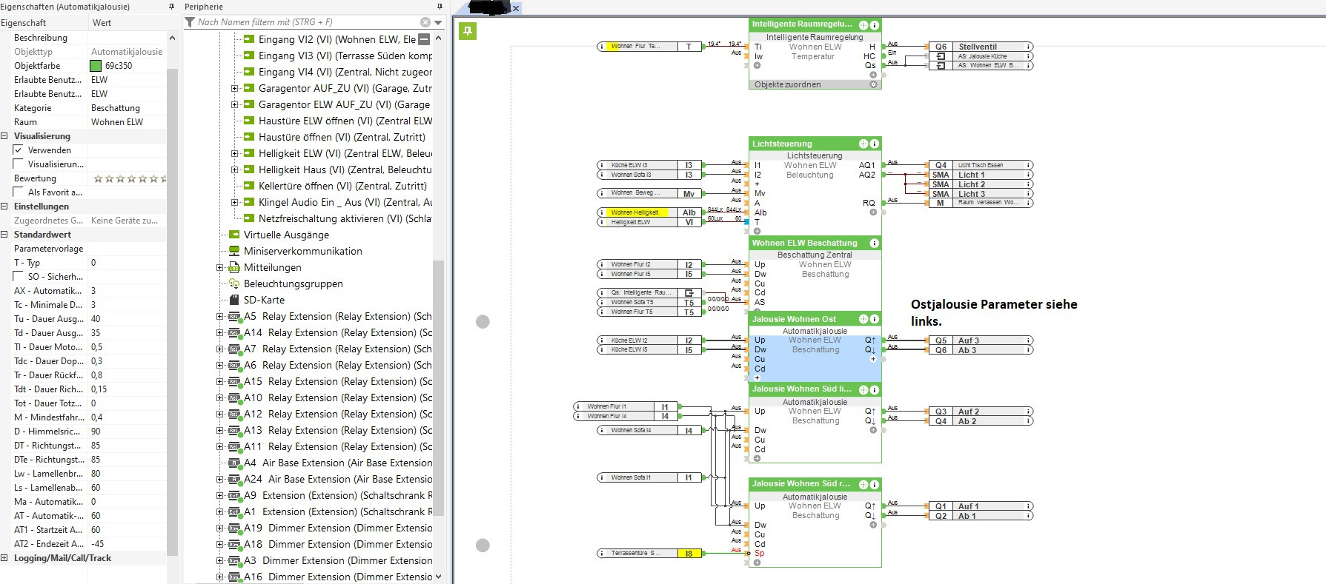
Task: Expand the A5 Relay Extension node
Action: pyautogui.click(x=219, y=317)
